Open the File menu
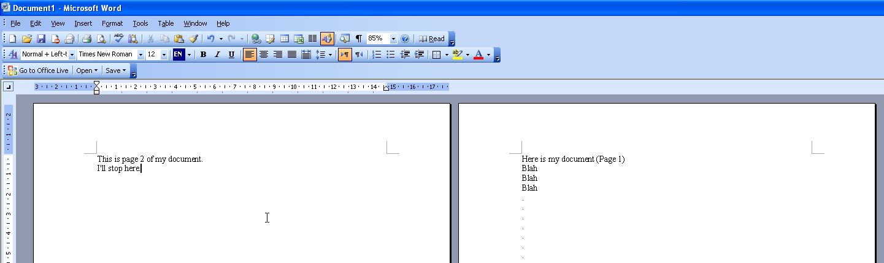 [15, 23]
